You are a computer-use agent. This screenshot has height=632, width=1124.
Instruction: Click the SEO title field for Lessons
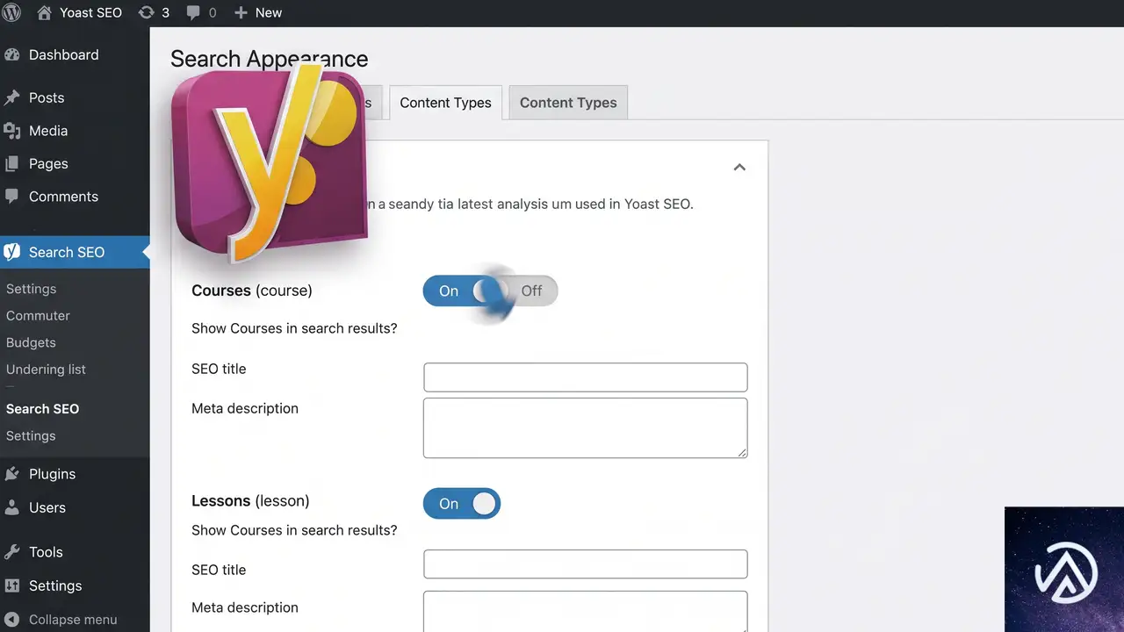pos(586,564)
